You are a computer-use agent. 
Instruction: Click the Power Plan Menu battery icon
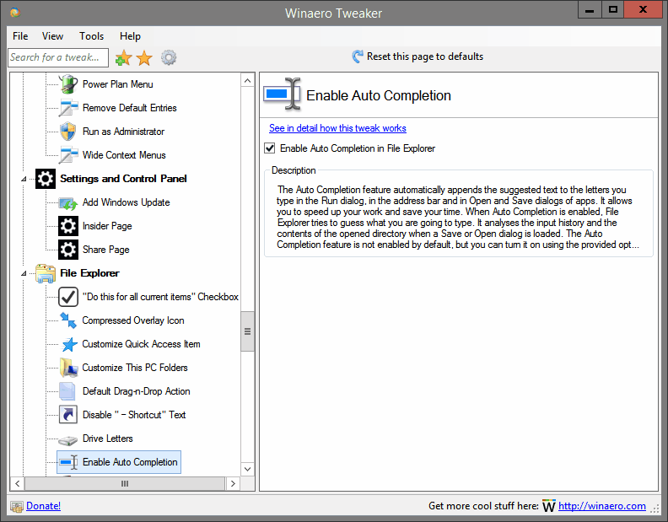click(x=68, y=84)
